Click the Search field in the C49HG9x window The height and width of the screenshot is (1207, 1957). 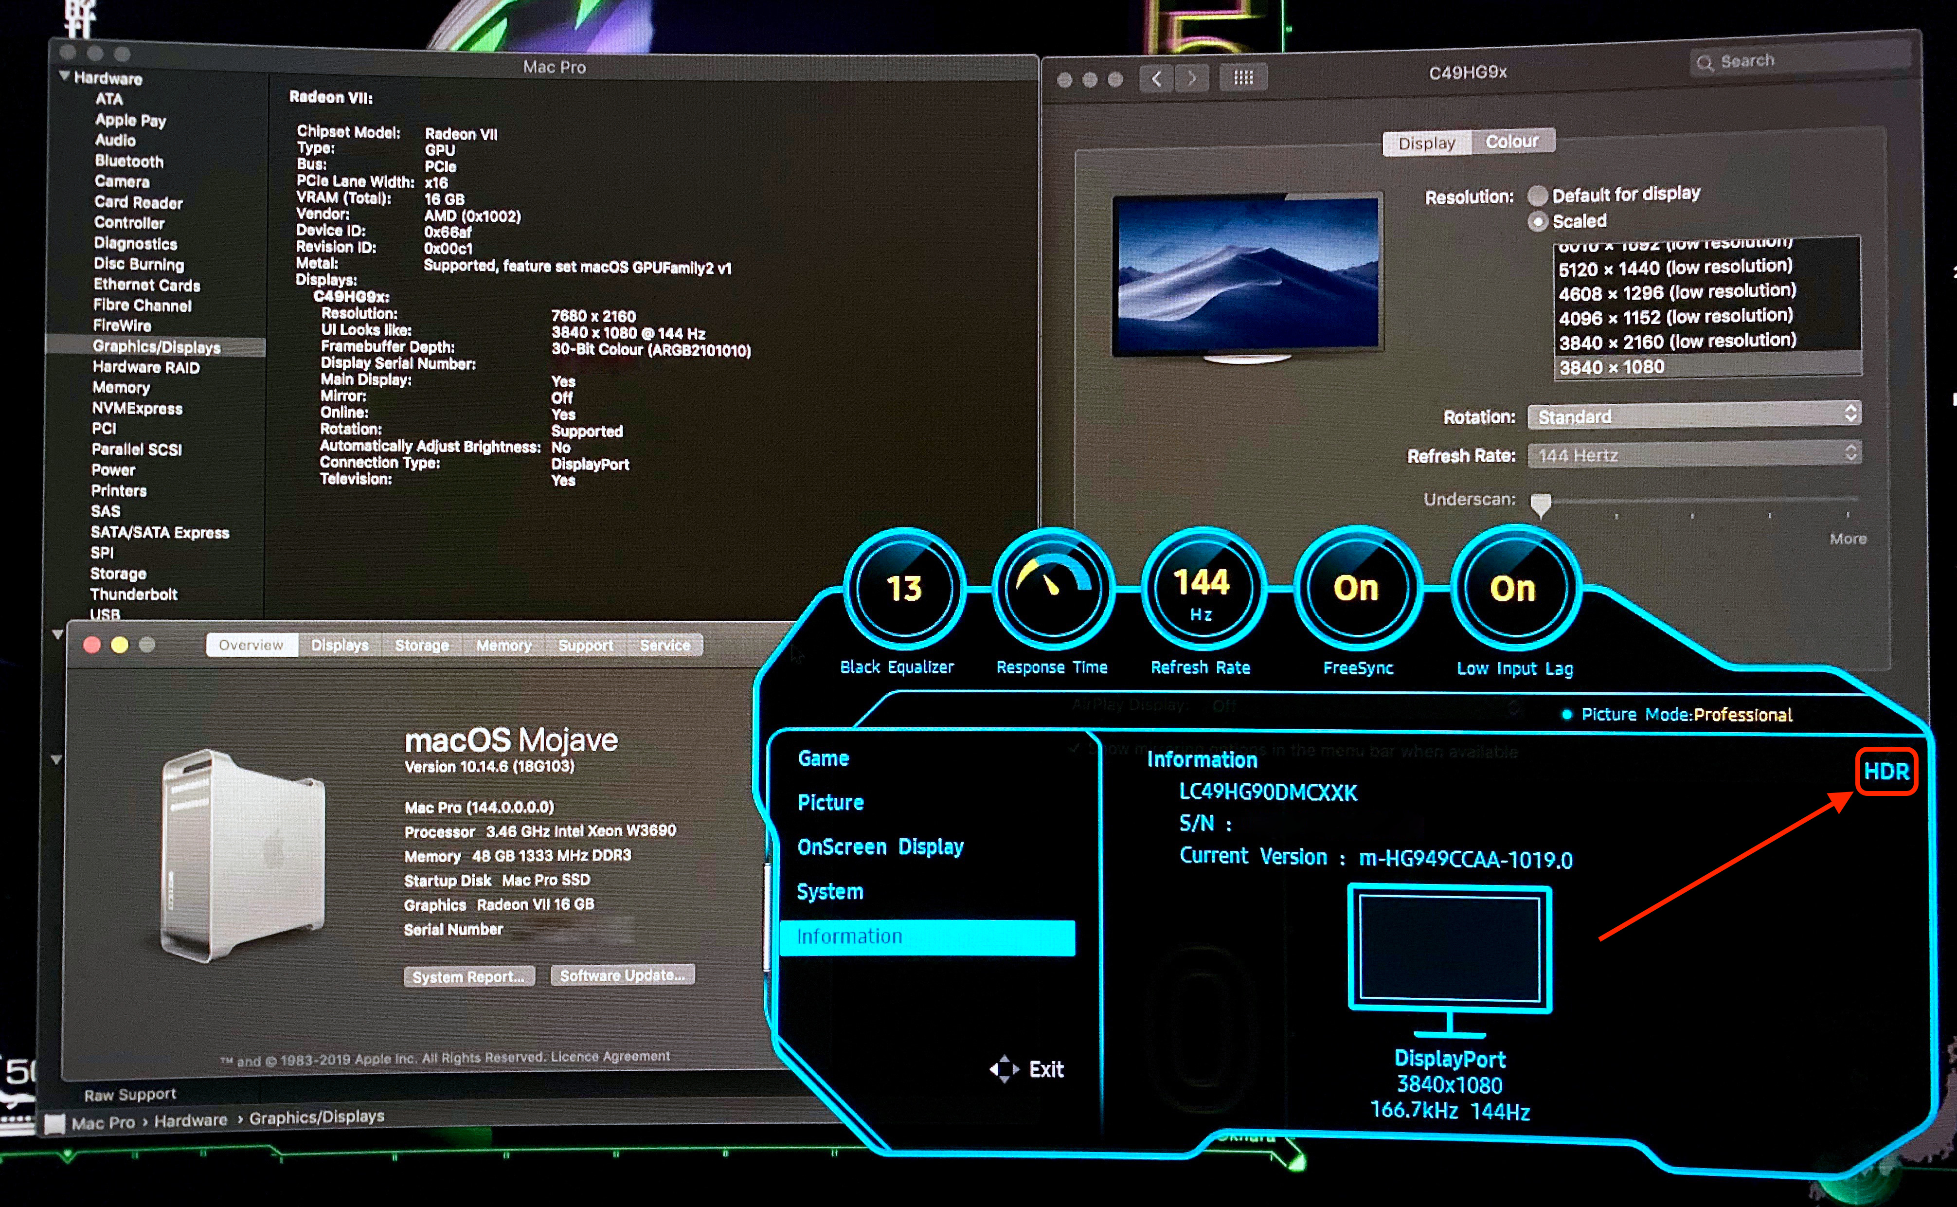click(1800, 61)
